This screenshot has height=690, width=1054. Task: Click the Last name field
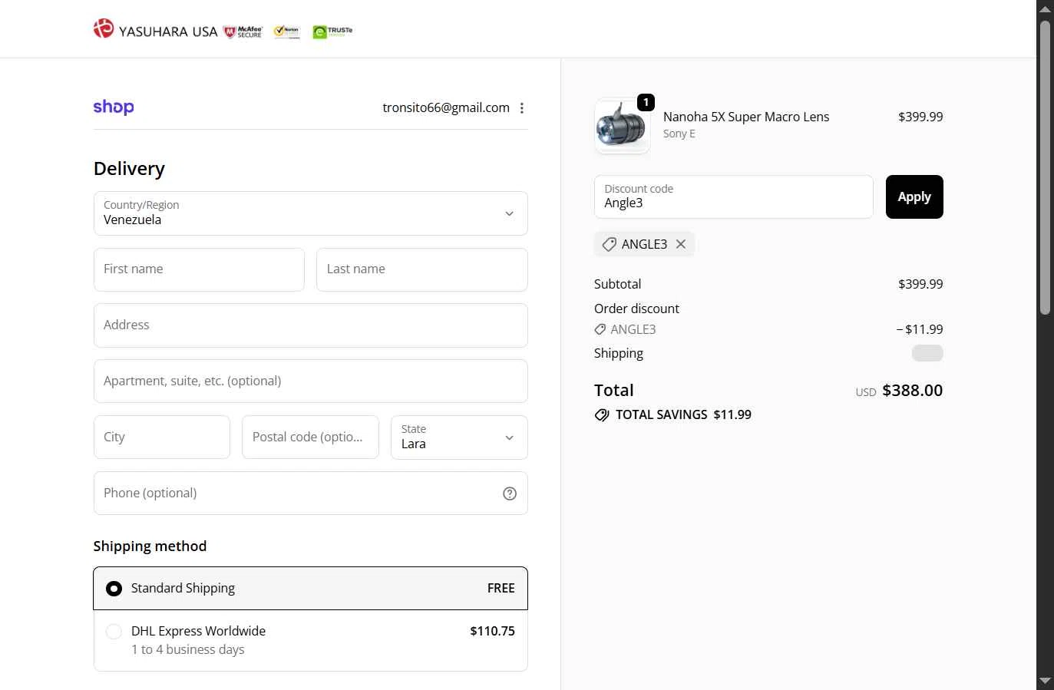[x=422, y=269]
